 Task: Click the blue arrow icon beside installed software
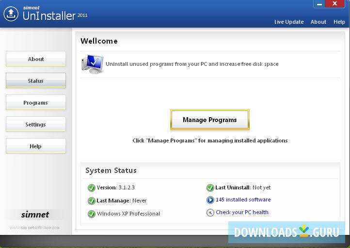210,200
